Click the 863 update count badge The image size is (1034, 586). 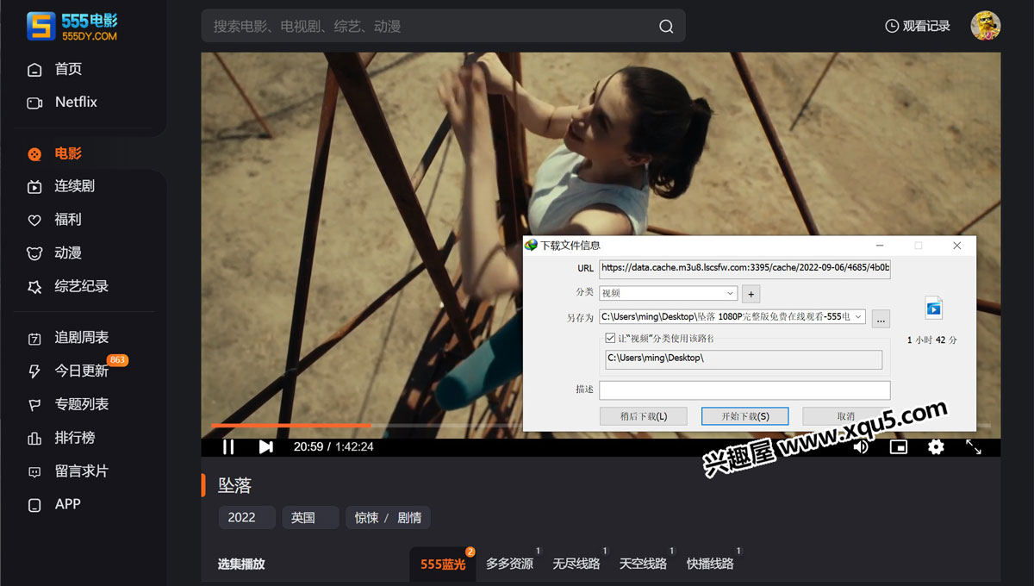pos(118,359)
